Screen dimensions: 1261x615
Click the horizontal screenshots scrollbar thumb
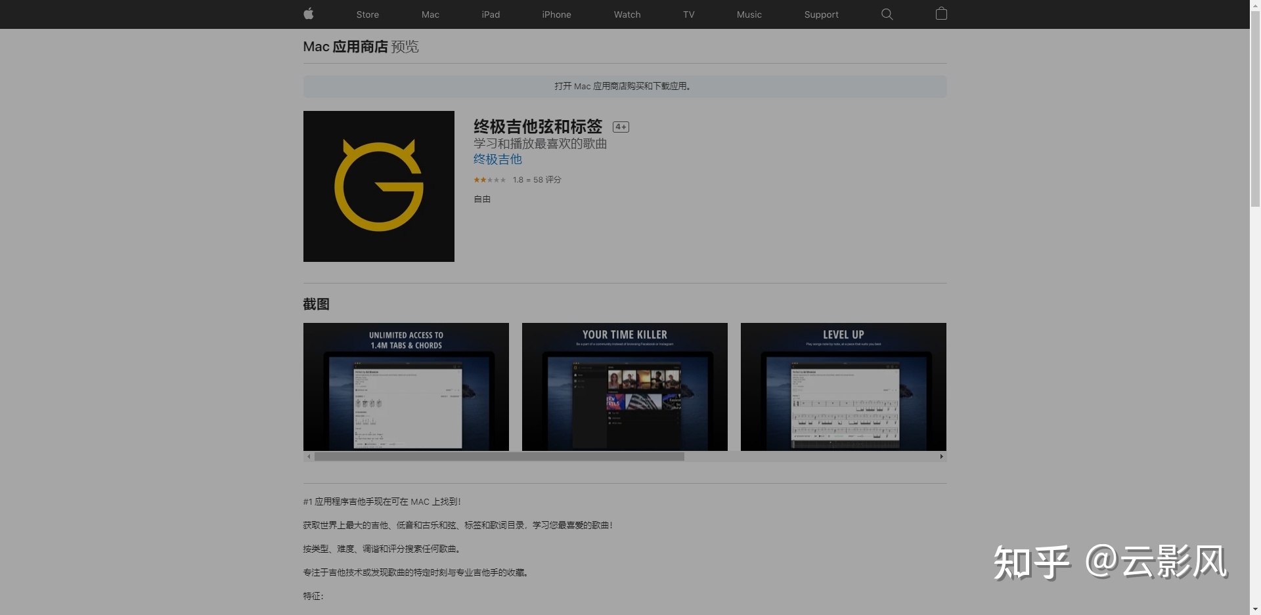click(x=499, y=457)
